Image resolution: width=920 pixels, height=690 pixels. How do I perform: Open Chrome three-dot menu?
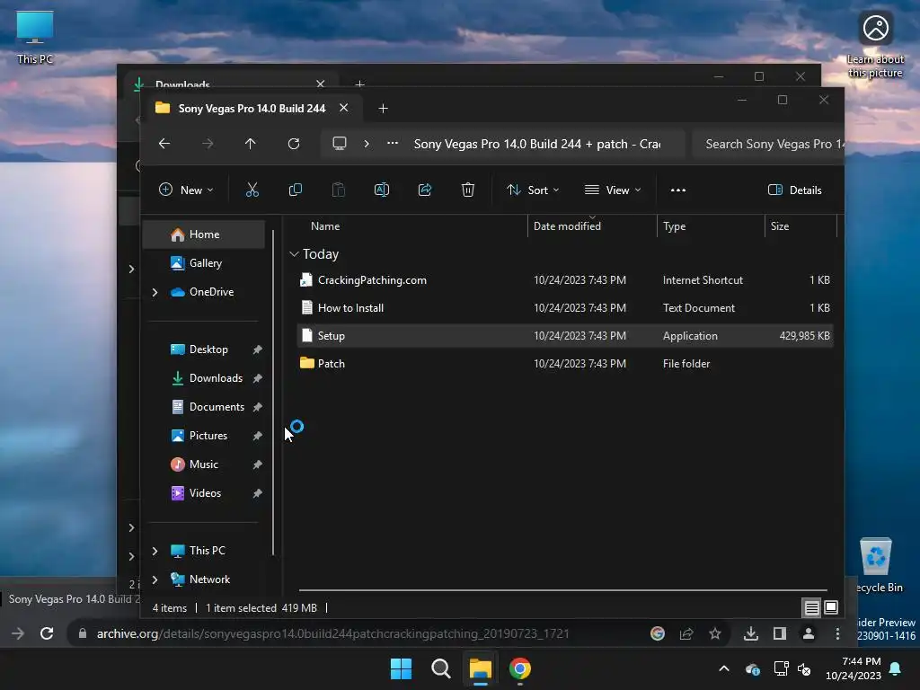click(837, 633)
